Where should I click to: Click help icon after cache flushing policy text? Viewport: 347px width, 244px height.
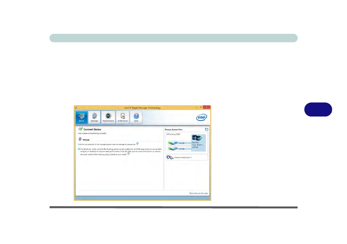128,154
